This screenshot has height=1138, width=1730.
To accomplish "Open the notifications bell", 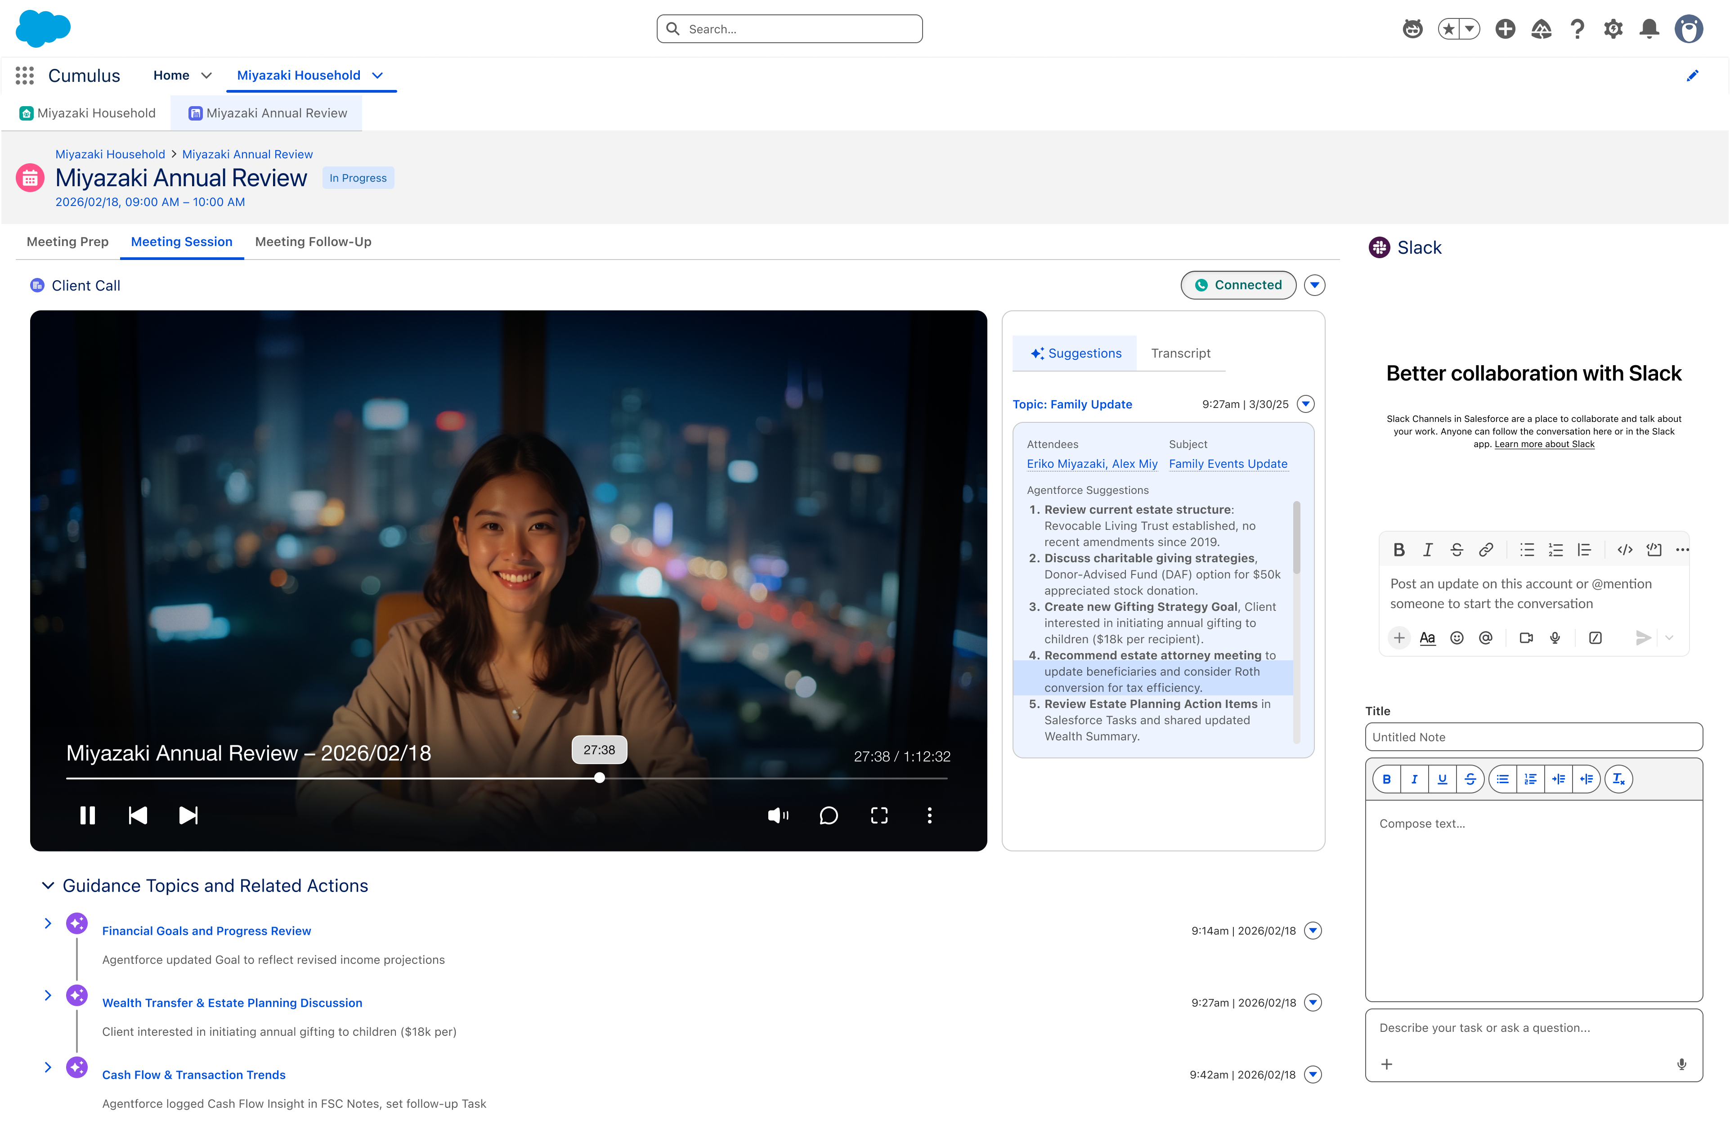I will click(1649, 29).
